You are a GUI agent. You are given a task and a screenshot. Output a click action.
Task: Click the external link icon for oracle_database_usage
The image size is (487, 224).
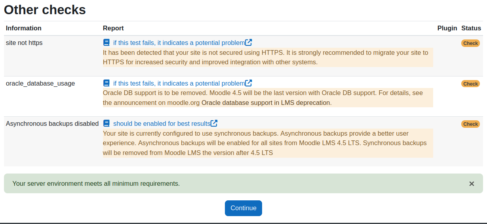pos(249,83)
